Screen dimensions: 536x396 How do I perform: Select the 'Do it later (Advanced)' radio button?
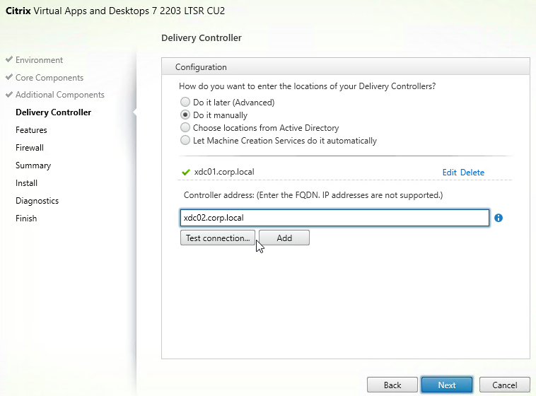point(185,102)
